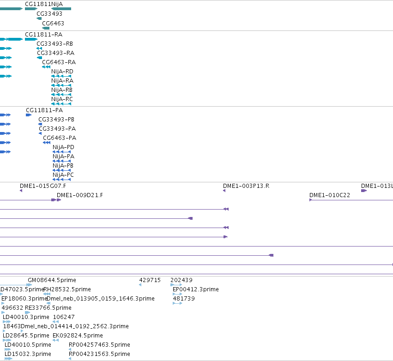Select transcript CG6463-RA
The height and width of the screenshot is (361, 393).
pyautogui.click(x=46, y=67)
